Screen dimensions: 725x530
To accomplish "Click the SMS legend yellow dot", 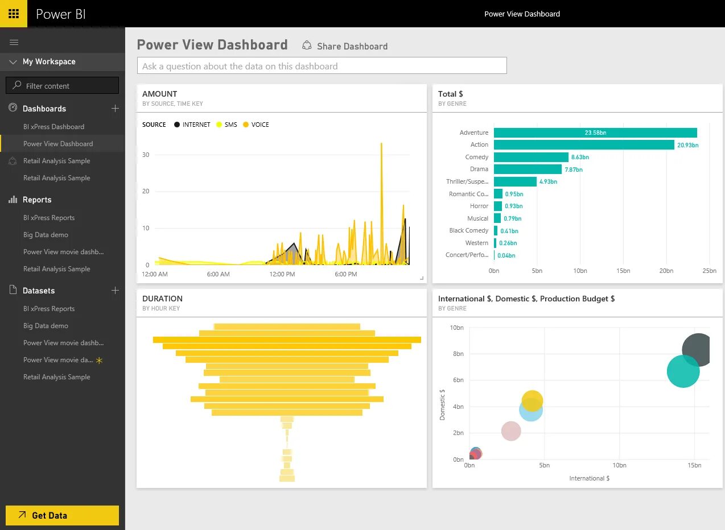I will point(219,125).
